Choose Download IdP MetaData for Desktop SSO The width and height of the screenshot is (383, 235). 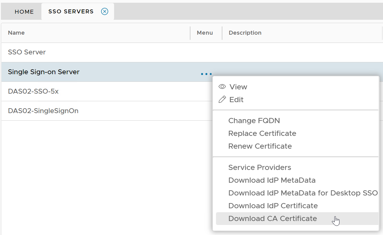(x=303, y=193)
